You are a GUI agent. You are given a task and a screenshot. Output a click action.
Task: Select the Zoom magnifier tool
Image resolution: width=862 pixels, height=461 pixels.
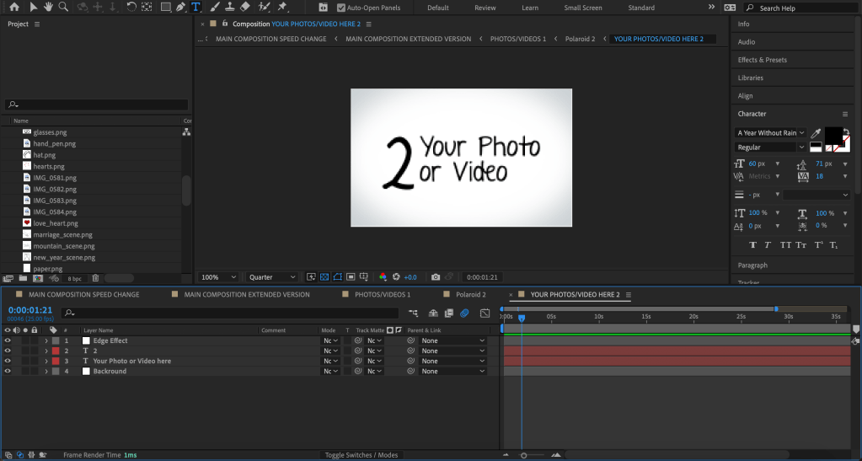(x=63, y=7)
